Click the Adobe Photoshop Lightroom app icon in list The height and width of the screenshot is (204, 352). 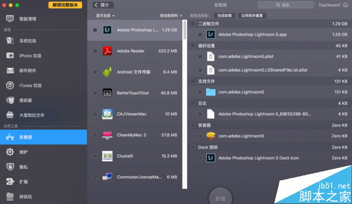click(107, 30)
